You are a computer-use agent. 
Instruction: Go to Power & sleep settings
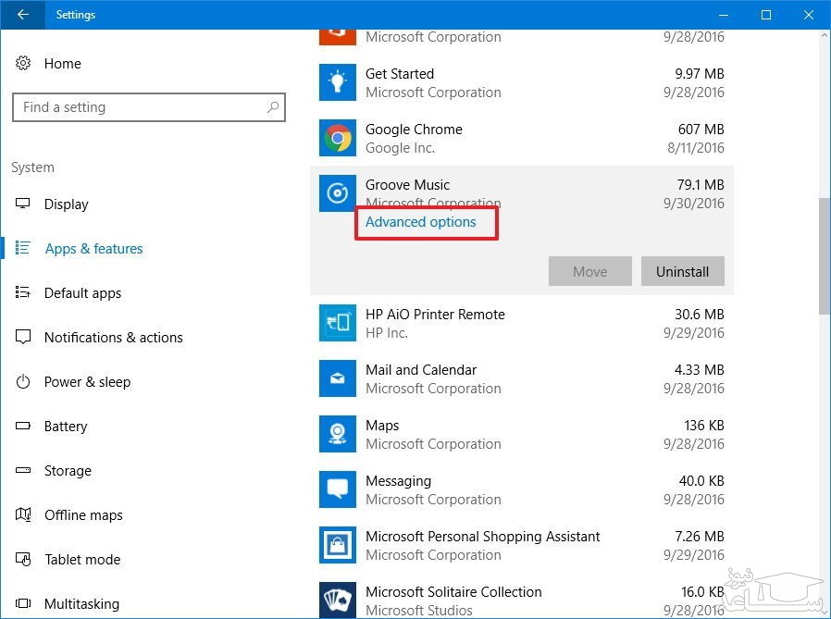pyautogui.click(x=87, y=382)
